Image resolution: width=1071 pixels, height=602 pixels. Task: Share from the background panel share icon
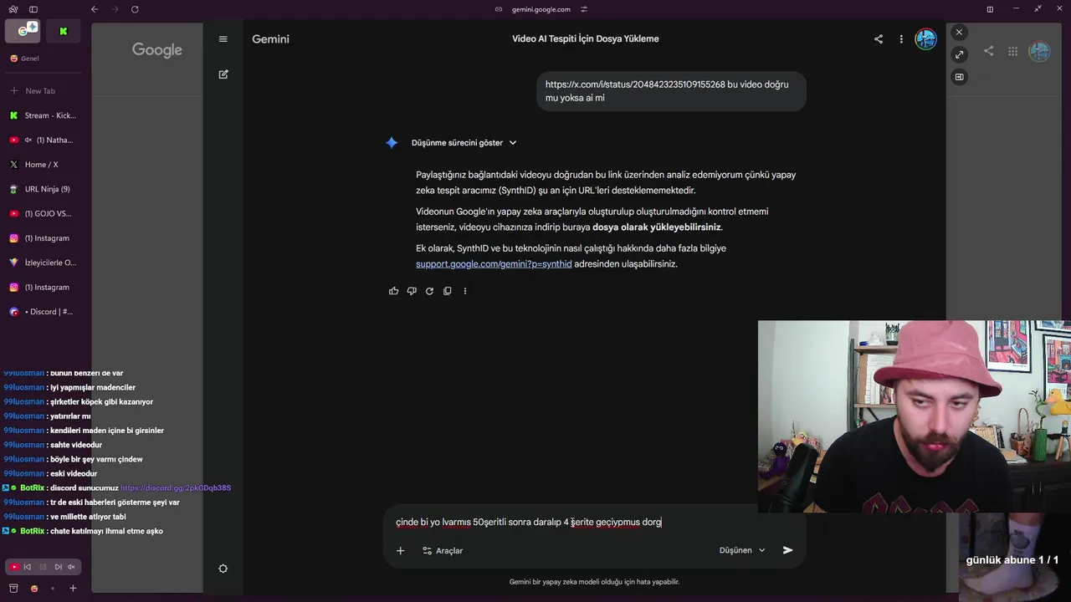pos(989,51)
